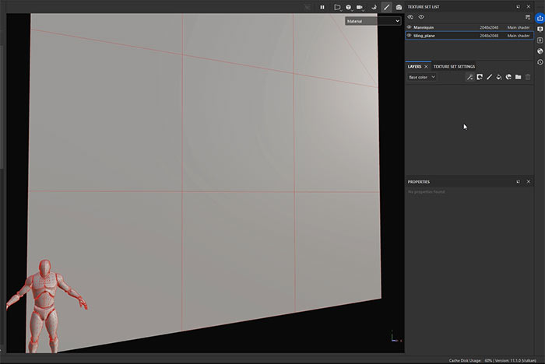Add a paint layer with the brush icon
The height and width of the screenshot is (364, 545).
489,77
